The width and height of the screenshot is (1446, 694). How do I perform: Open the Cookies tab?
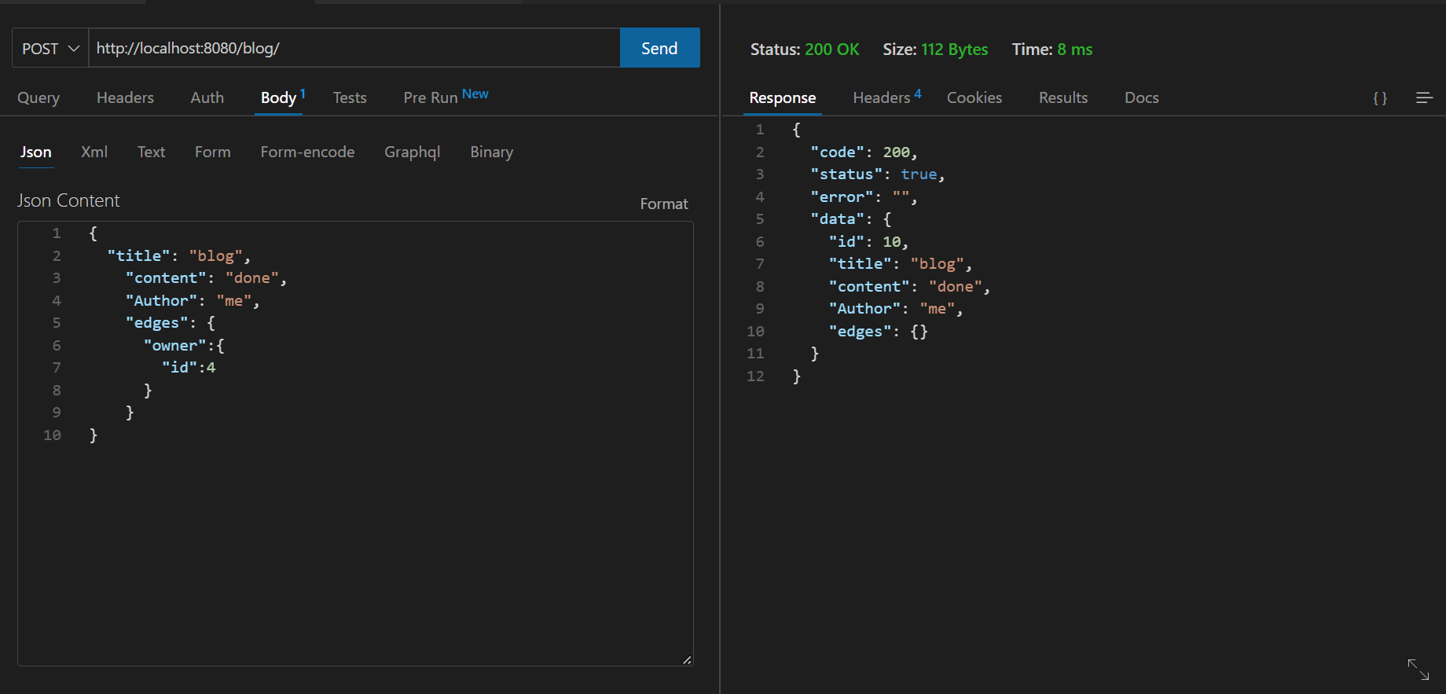974,97
